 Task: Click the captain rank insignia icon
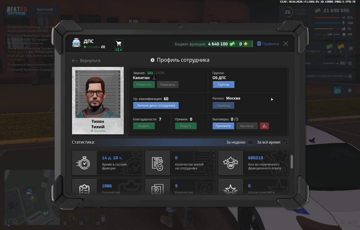[154, 77]
